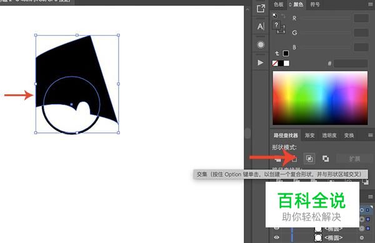Viewport: 375px width, 243px height.
Task: Switch to the 色板 (Swatches) tab
Action: point(279,4)
